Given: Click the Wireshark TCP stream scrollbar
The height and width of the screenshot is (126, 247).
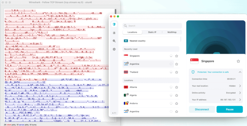Looking at the screenshot, I should (x=116, y=12).
